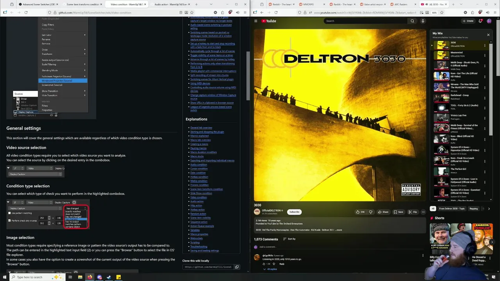
Task: Like the @CgullRillo comment
Action: coord(264,264)
